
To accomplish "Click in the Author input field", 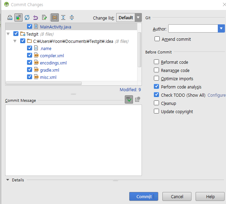I will tap(193, 28).
